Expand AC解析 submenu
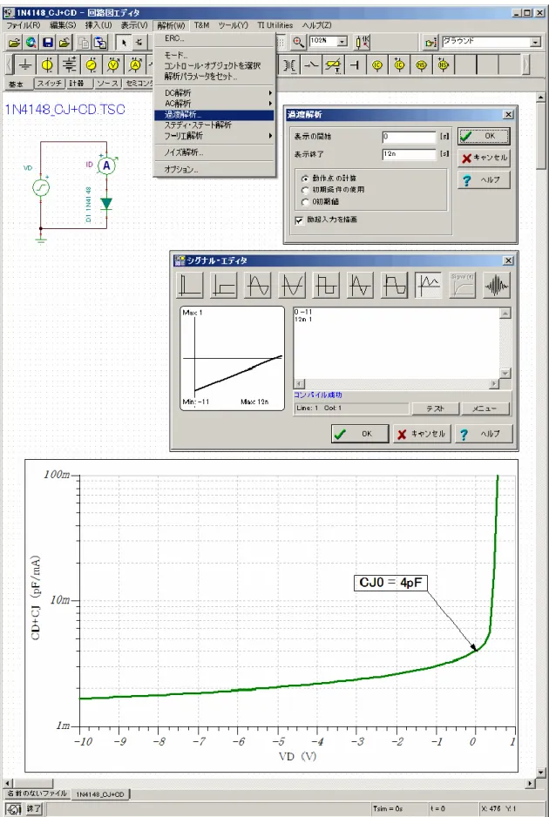This screenshot has width=549, height=817. (x=214, y=103)
